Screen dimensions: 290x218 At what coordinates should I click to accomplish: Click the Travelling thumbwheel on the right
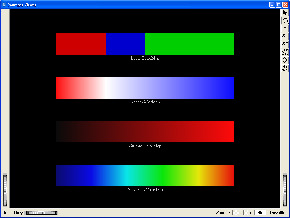click(x=285, y=190)
